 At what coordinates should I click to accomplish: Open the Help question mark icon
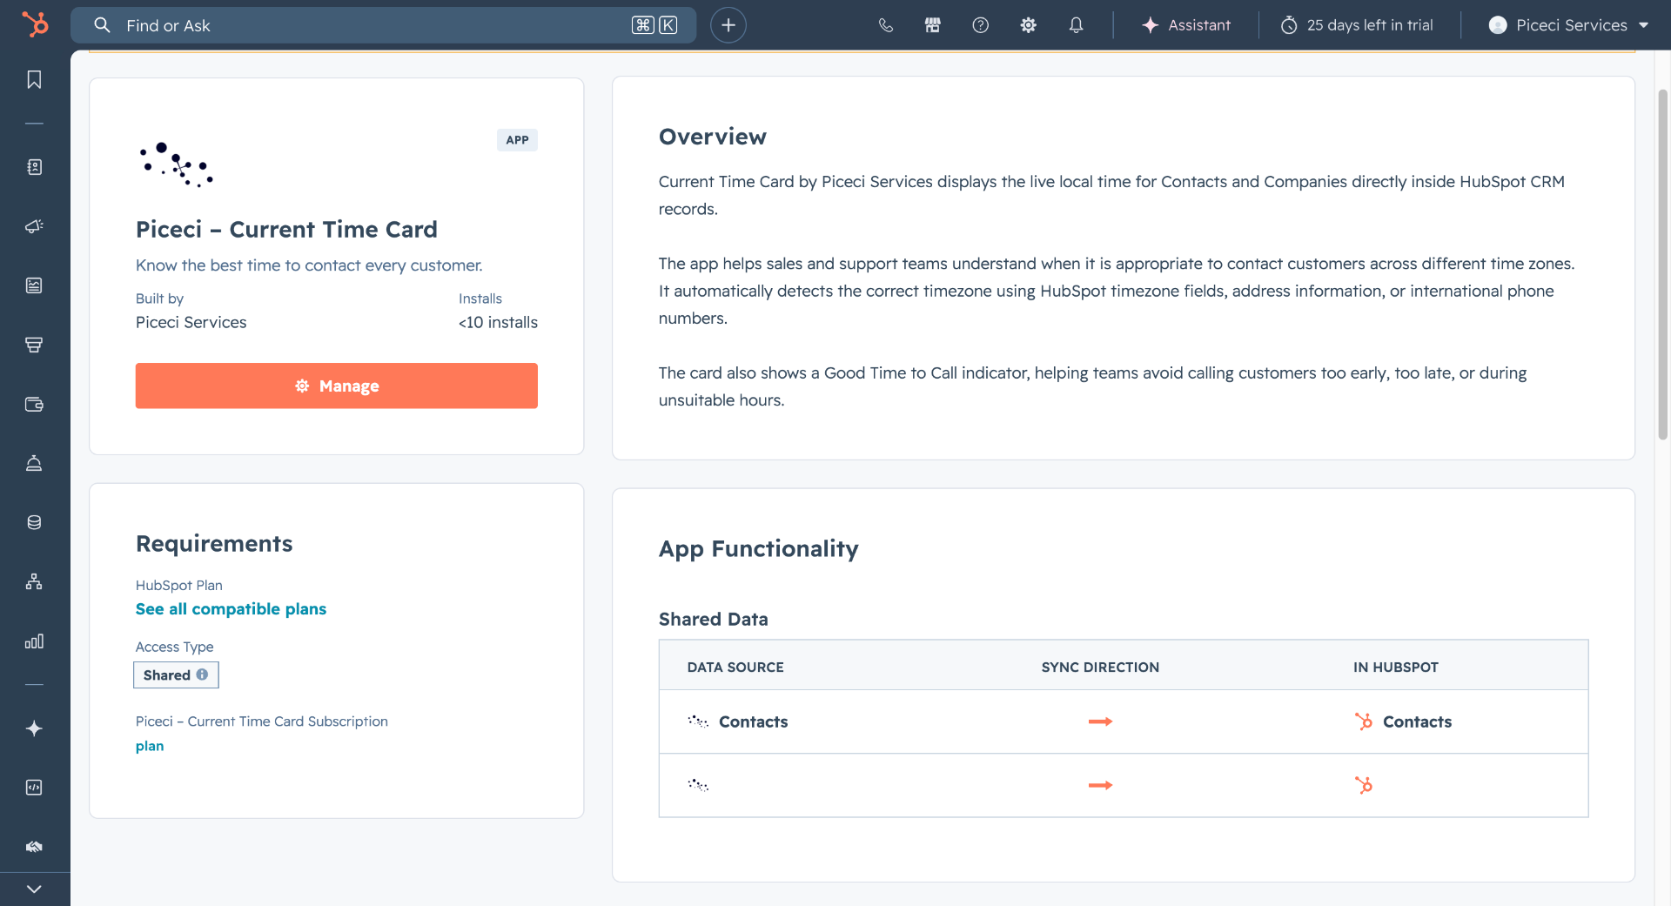pyautogui.click(x=981, y=25)
